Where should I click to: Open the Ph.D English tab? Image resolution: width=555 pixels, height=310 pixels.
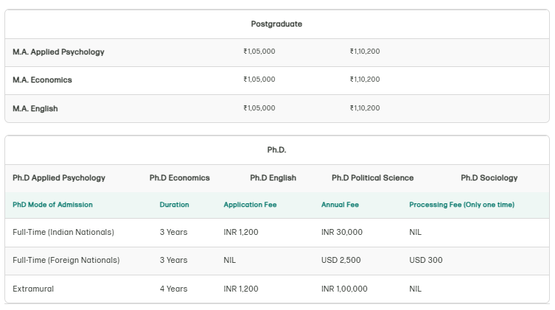coord(273,177)
